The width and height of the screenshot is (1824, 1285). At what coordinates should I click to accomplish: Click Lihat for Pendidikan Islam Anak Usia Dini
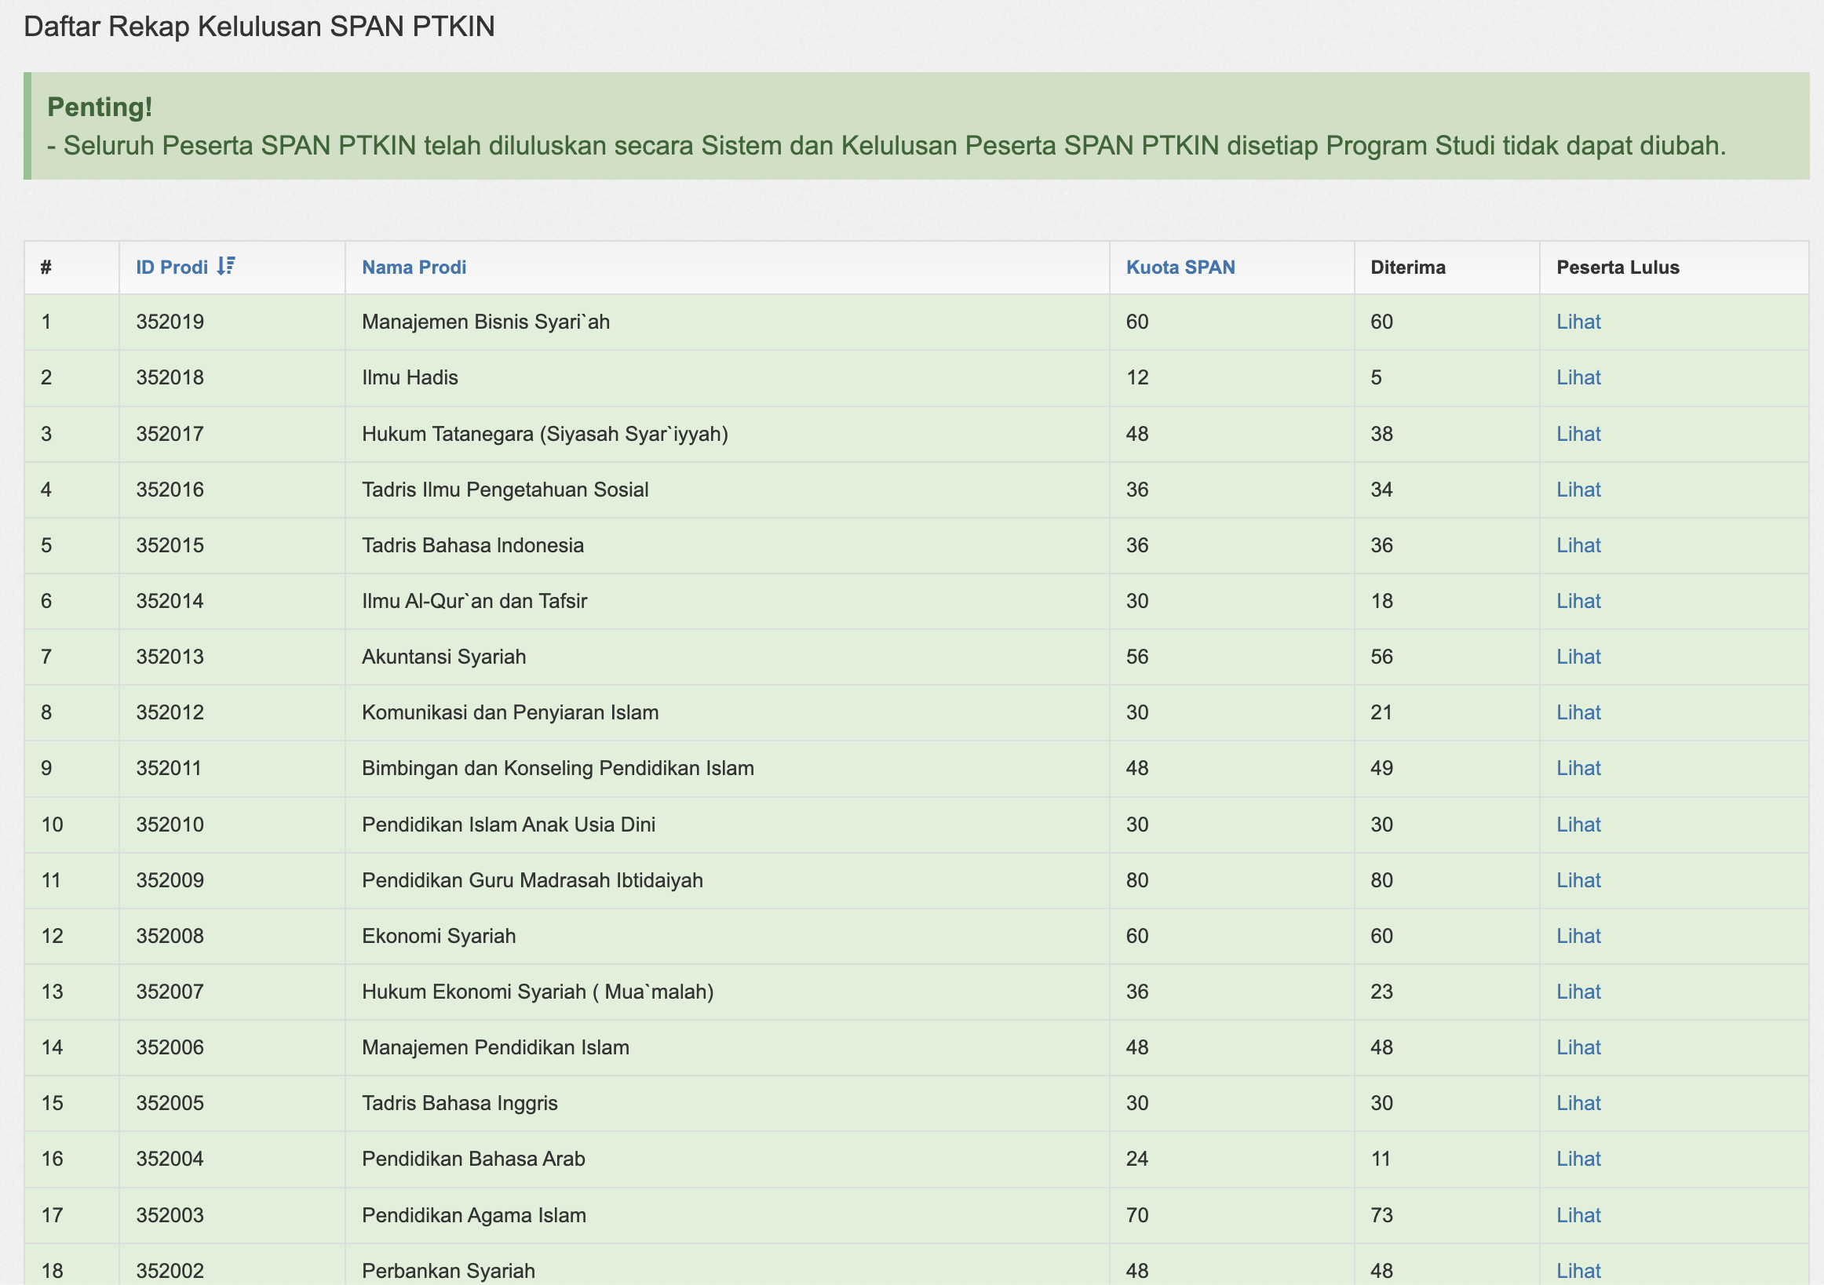point(1578,825)
